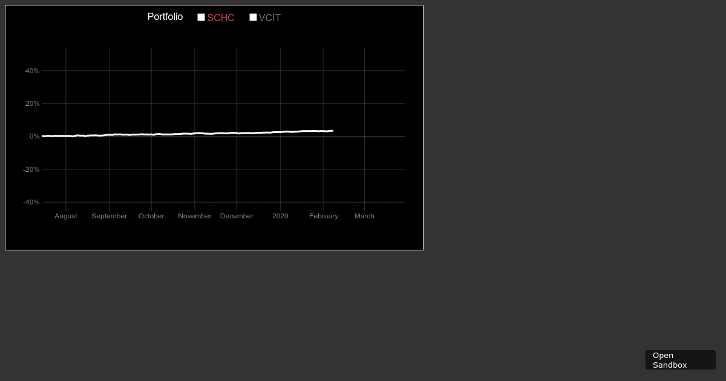Click the September axis label

[x=109, y=216]
